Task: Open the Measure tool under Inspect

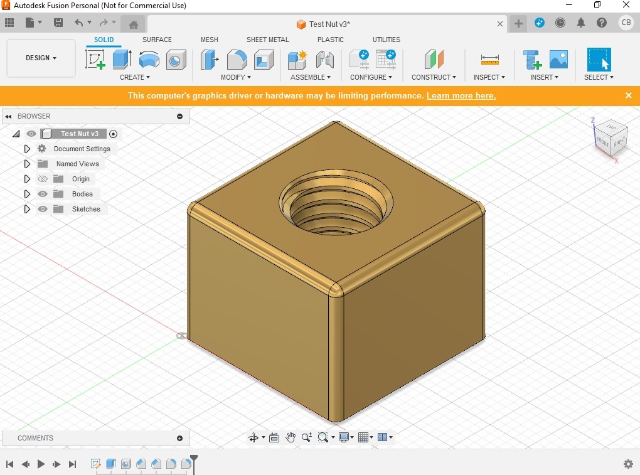Action: [489, 60]
